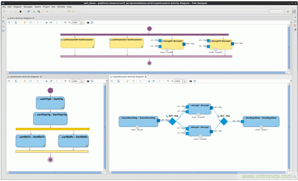Click the Quick Access search field
The height and width of the screenshot is (181, 298).
point(276,11)
